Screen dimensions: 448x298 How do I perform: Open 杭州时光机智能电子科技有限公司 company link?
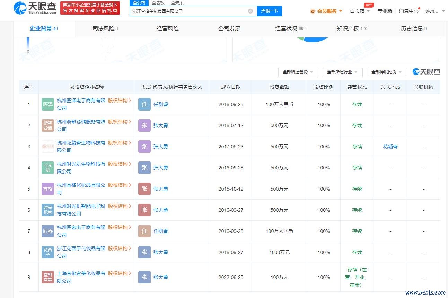coord(81,210)
